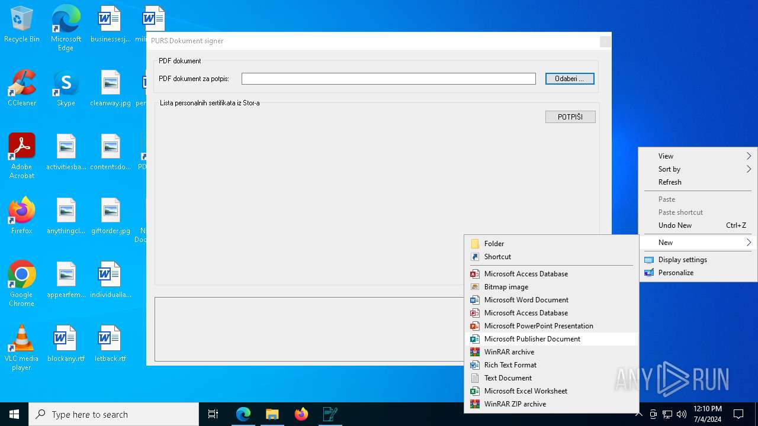The image size is (758, 426).
Task: Select anythingcl image file on desktop
Action: point(66,217)
